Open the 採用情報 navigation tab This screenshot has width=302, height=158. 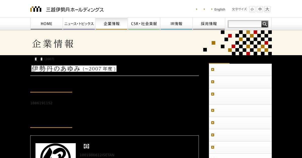coord(209,24)
